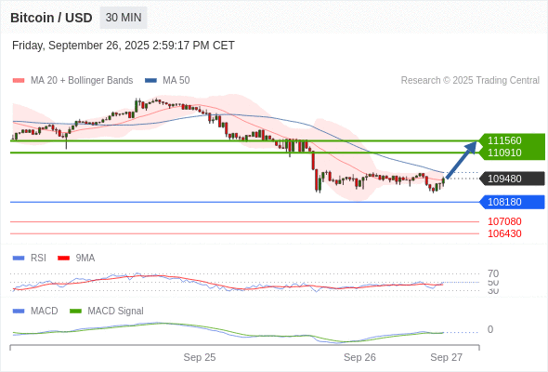Click the RSI 70 level label
The width and height of the screenshot is (548, 372).
coord(493,273)
